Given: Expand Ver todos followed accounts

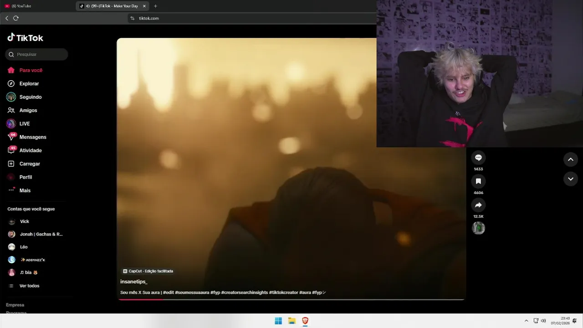Looking at the screenshot, I should pyautogui.click(x=29, y=286).
